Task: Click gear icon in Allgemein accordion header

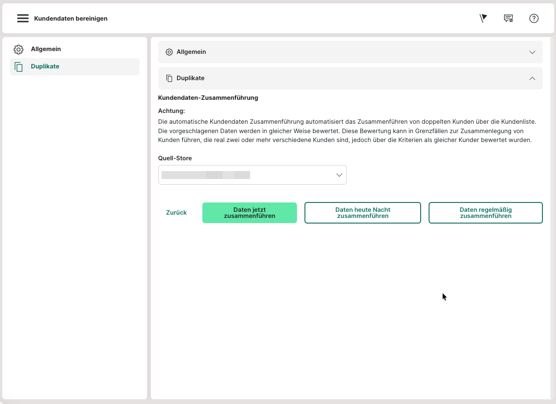Action: click(169, 52)
